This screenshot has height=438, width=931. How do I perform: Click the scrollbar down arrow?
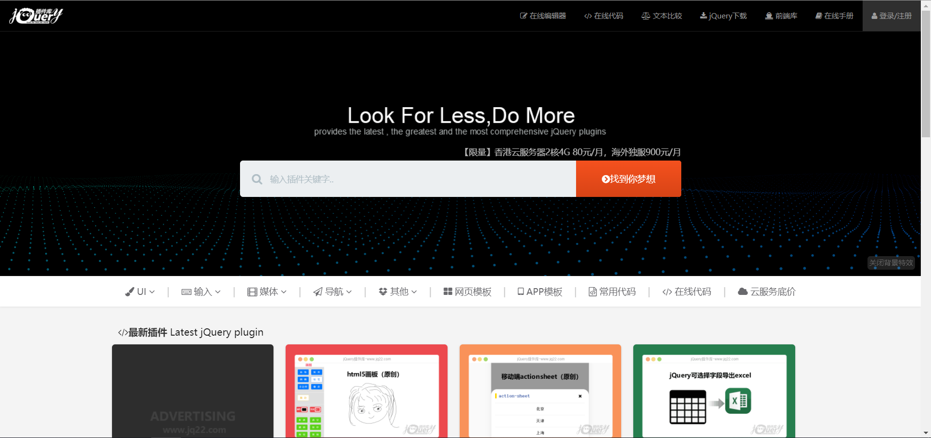pos(926,433)
